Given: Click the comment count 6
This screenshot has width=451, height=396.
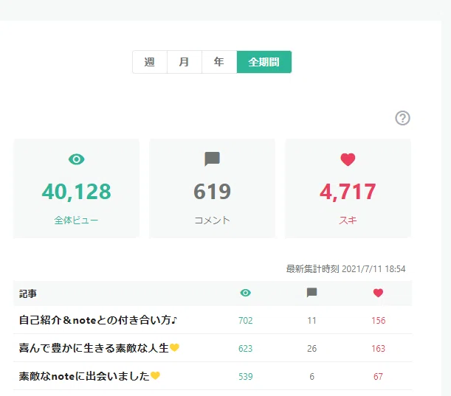Looking at the screenshot, I should [311, 377].
